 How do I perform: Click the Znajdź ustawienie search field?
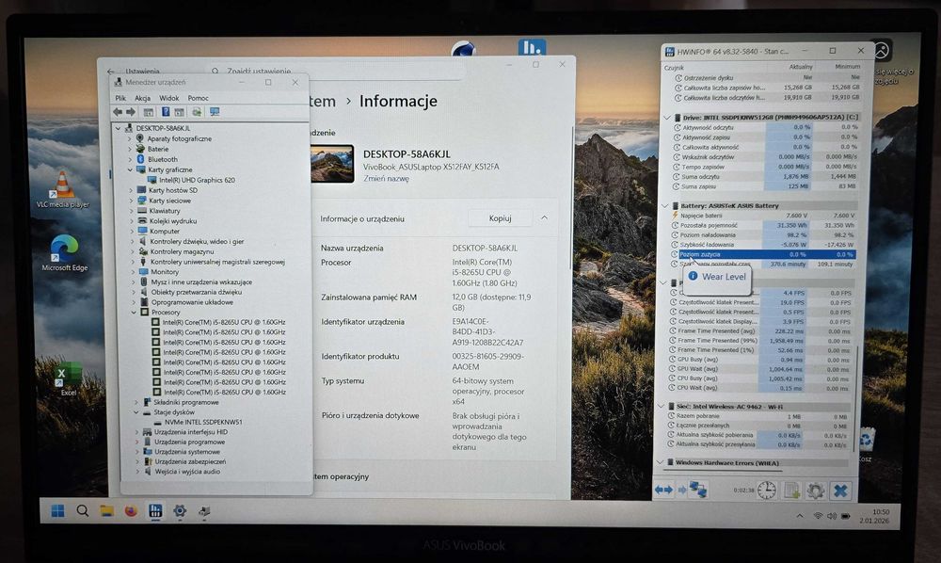336,71
